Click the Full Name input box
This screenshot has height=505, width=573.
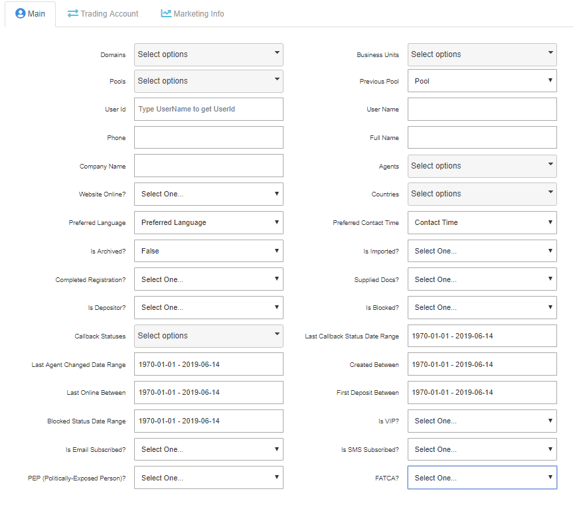pyautogui.click(x=482, y=137)
